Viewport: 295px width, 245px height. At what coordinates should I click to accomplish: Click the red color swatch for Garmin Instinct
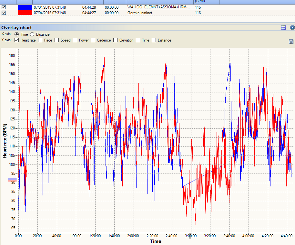(25, 13)
